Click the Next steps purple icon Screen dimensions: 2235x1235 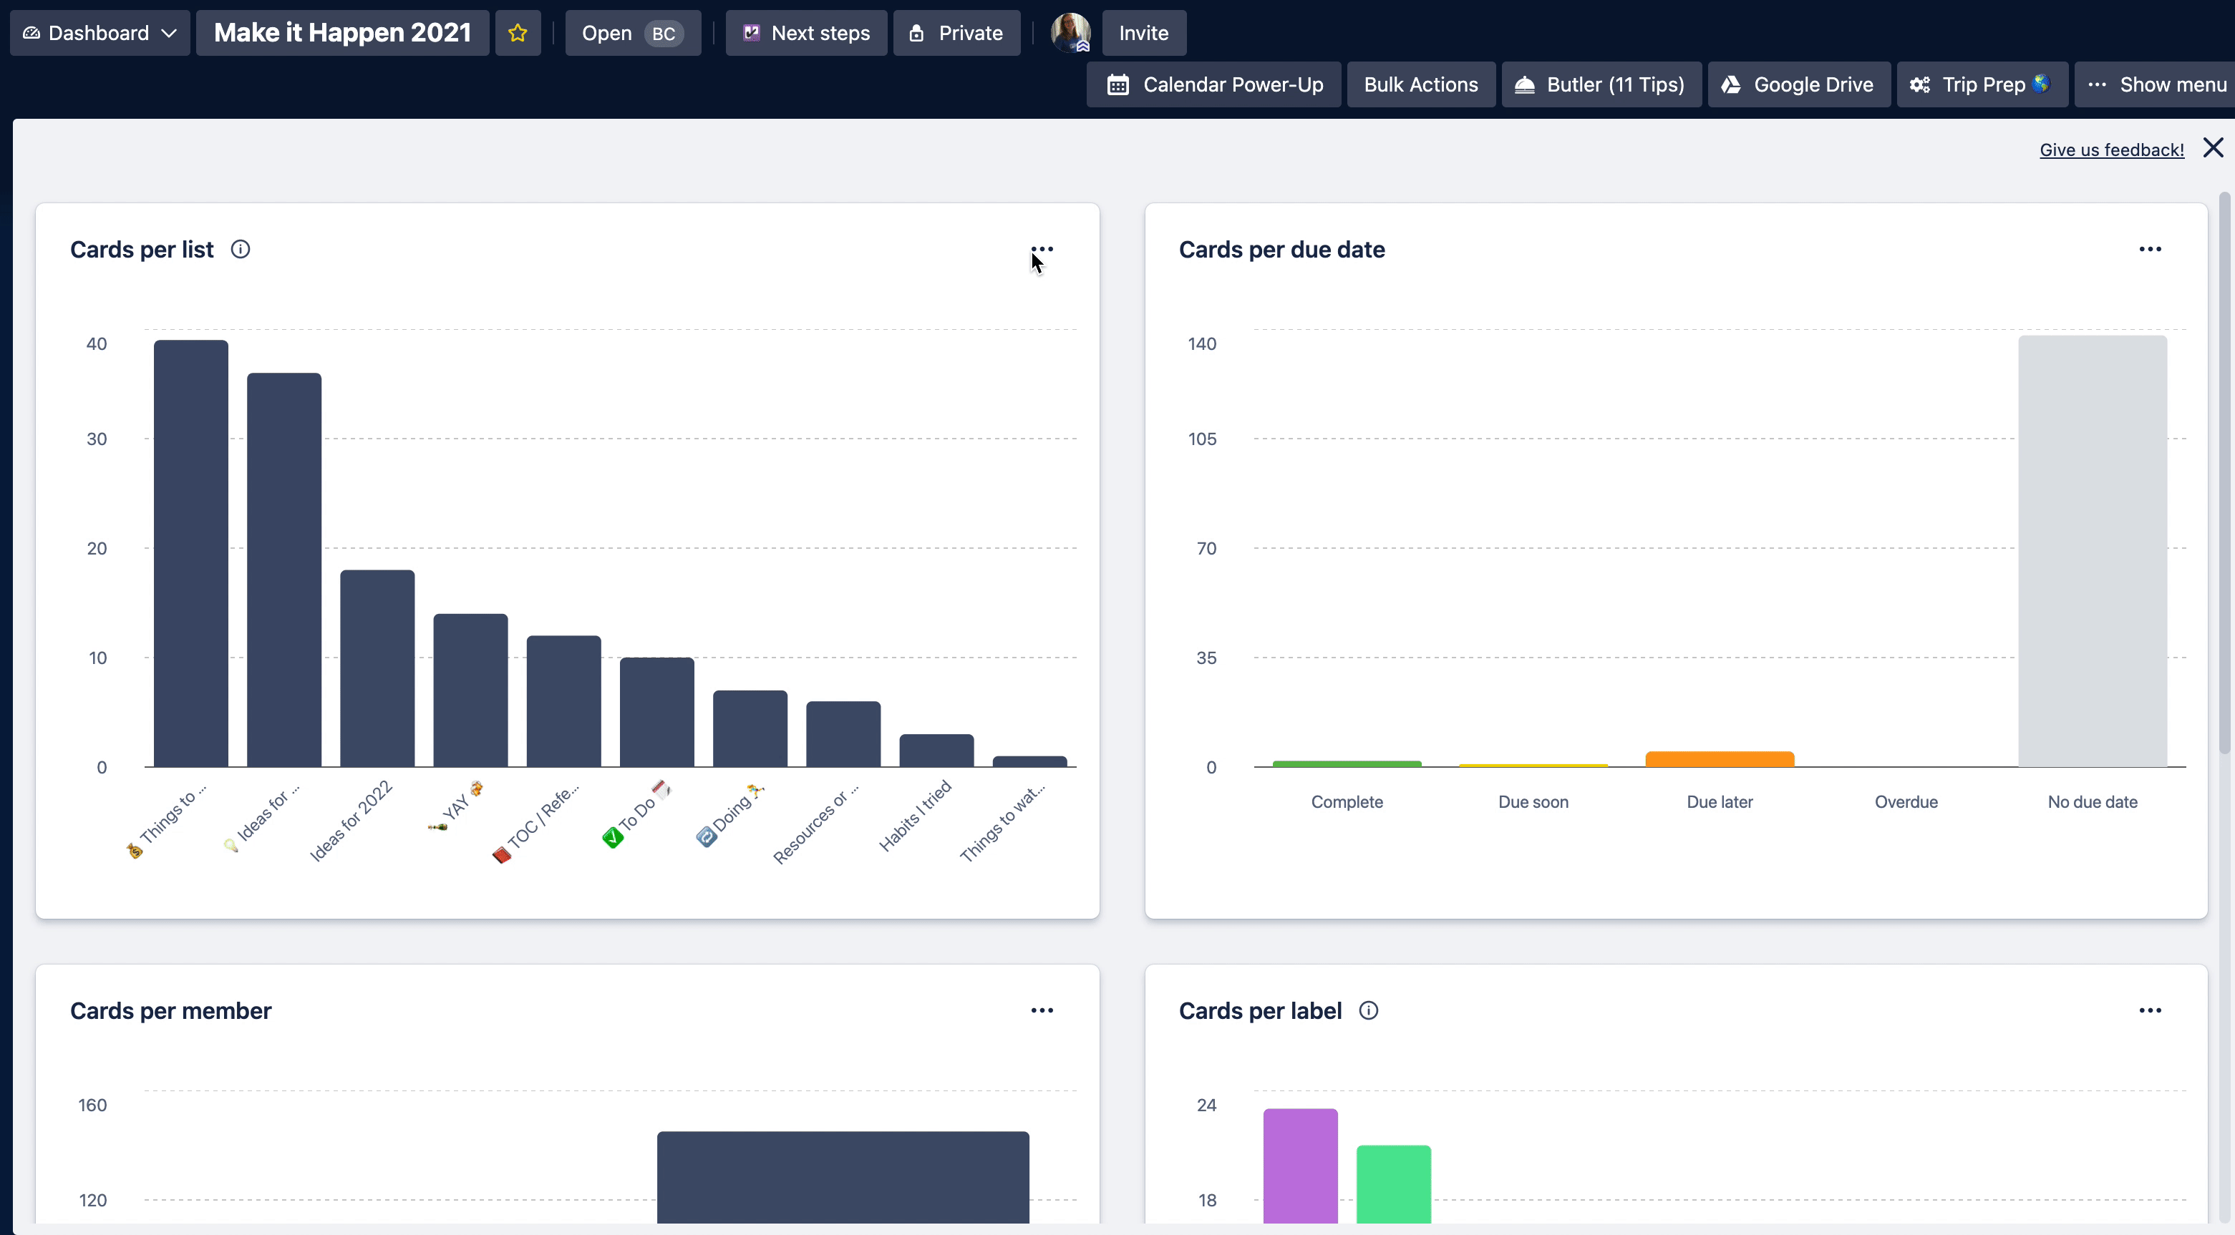coord(752,33)
